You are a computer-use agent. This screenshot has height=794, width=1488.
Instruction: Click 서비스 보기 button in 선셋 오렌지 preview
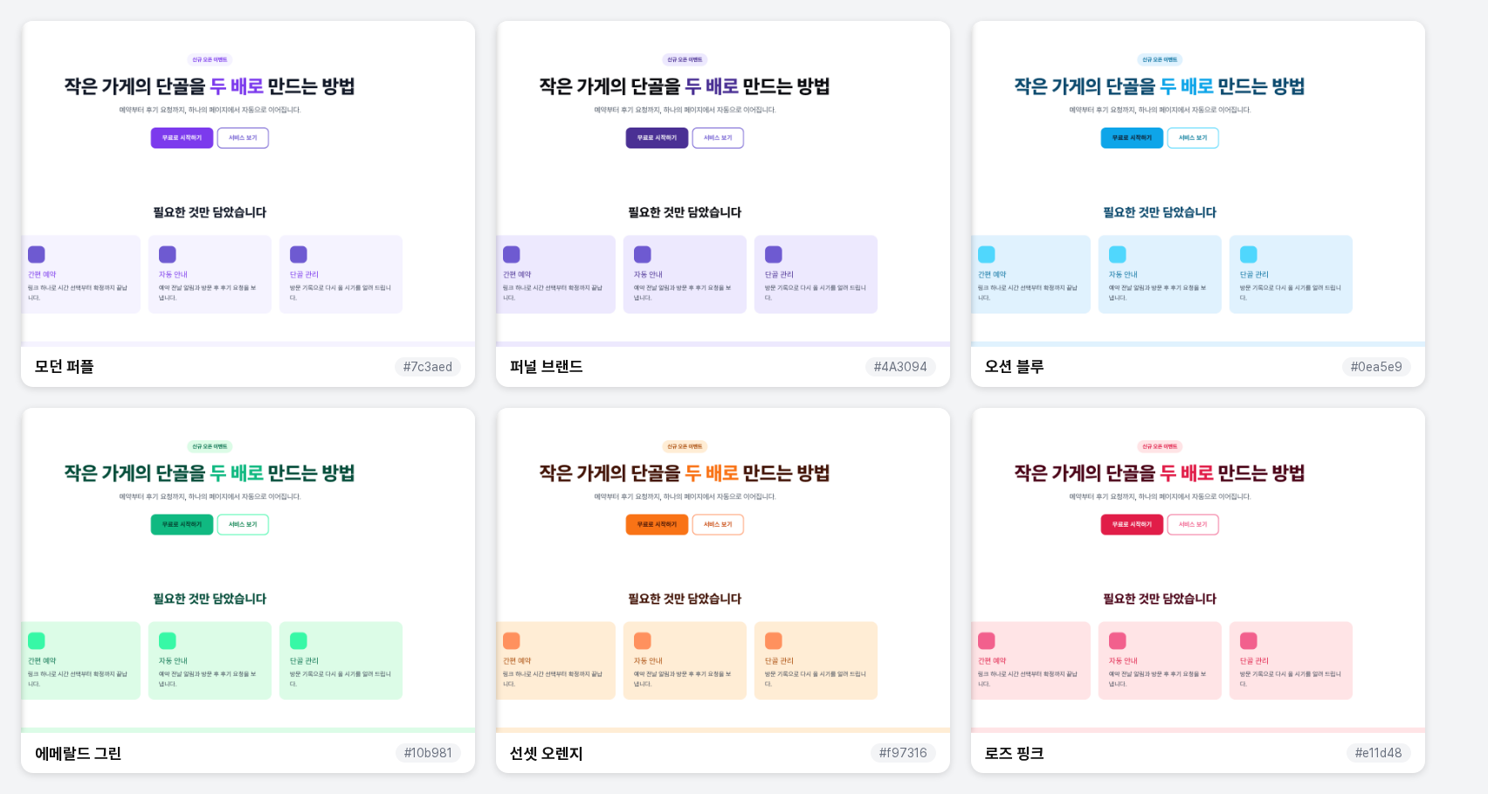718,525
